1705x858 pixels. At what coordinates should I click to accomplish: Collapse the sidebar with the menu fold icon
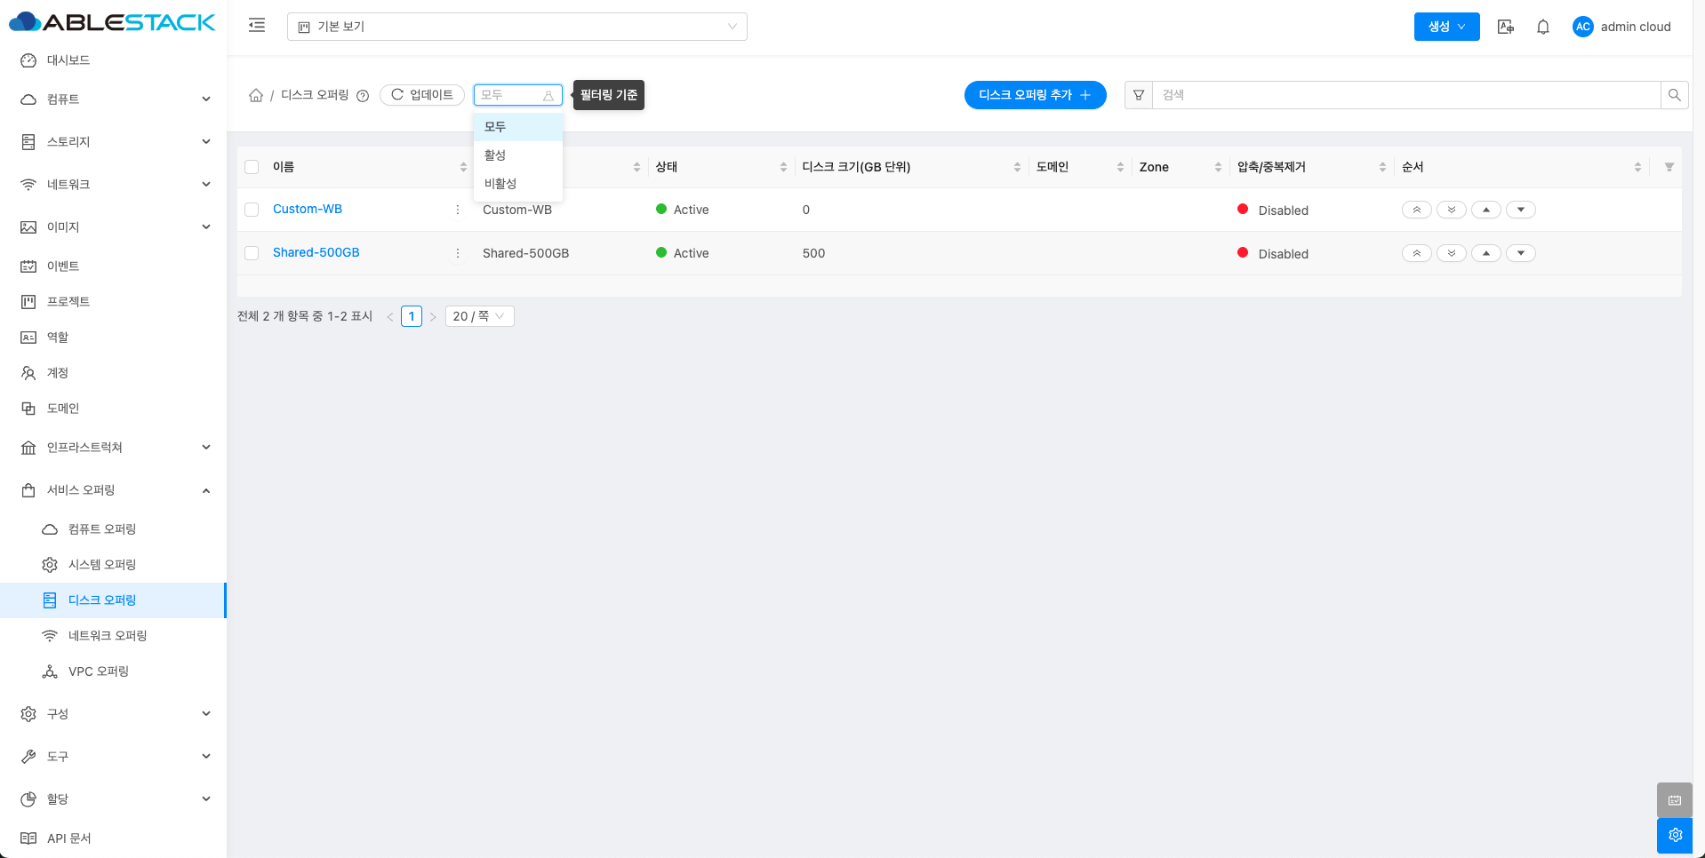[257, 26]
